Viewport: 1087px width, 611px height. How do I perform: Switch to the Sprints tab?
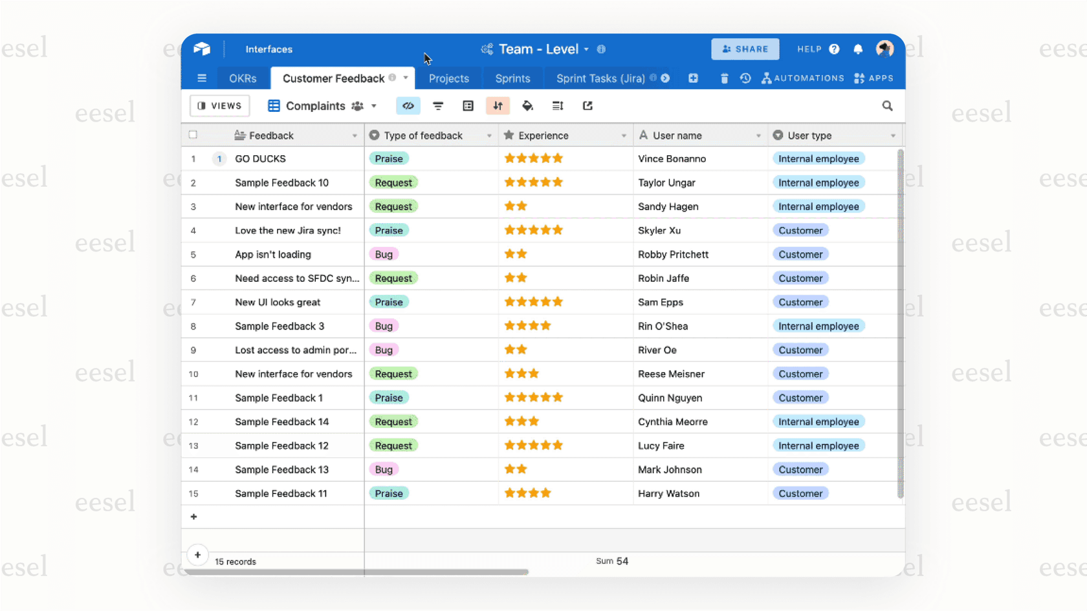(512, 78)
